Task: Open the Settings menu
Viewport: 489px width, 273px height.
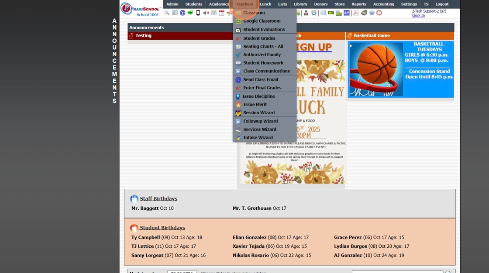Action: pyautogui.click(x=409, y=4)
